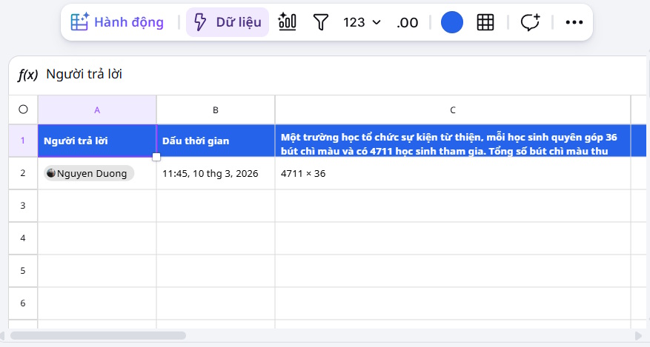Select column B header
Image resolution: width=650 pixels, height=347 pixels.
point(216,110)
